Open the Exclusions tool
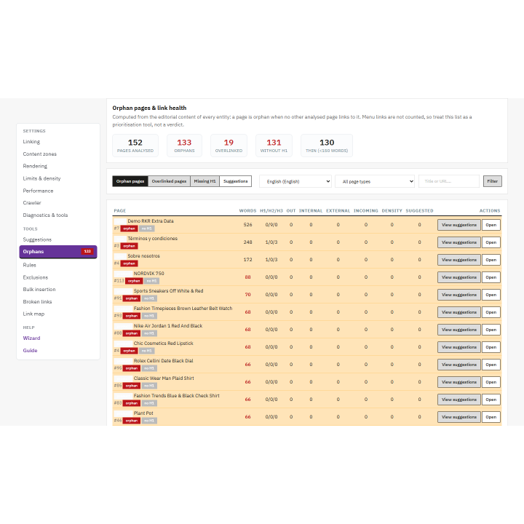The image size is (524, 524). coord(36,277)
